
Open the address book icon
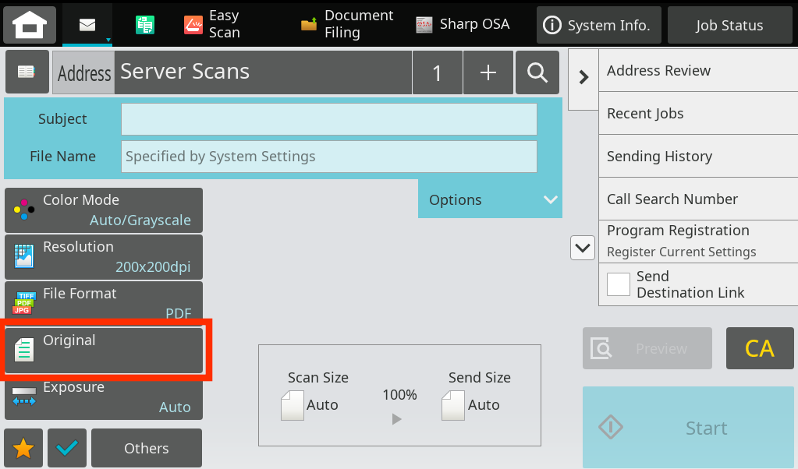[27, 72]
